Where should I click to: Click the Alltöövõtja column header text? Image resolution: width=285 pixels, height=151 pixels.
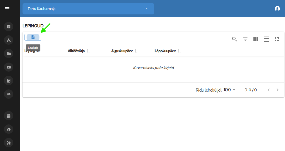pyautogui.click(x=76, y=51)
